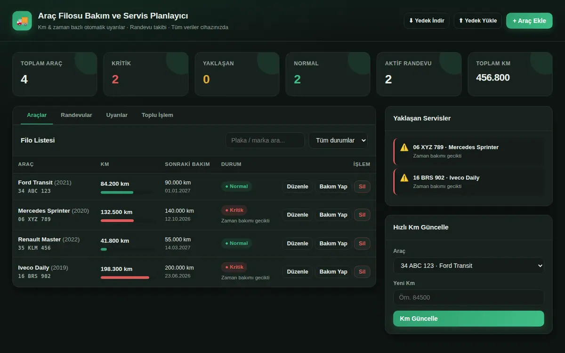The height and width of the screenshot is (353, 565).
Task: Select the Kritik summary card
Action: coord(145,74)
